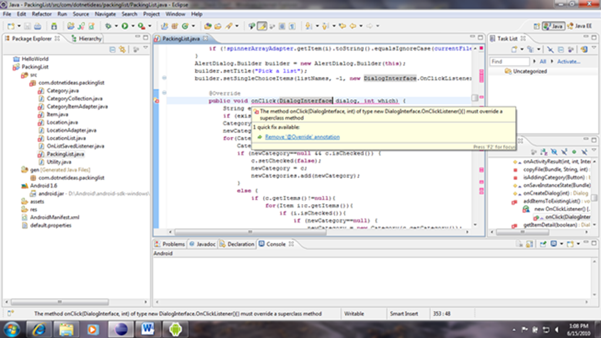Click the Print toolbar icon
Viewport: 601px width, 338px height.
(38, 26)
